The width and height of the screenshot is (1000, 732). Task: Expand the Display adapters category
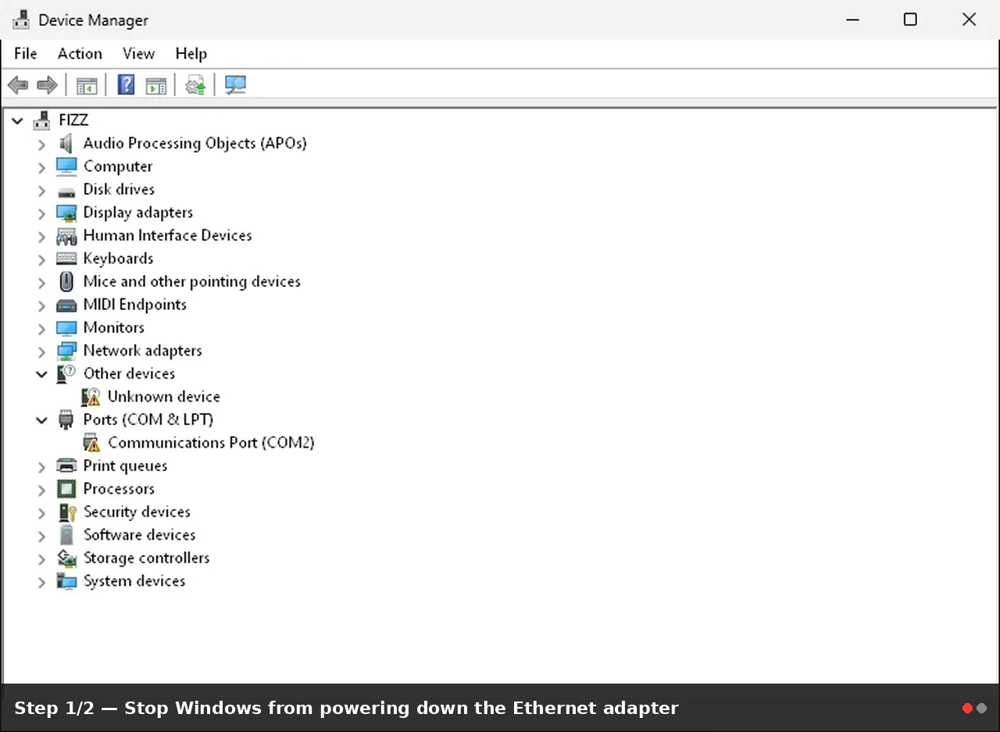tap(41, 212)
